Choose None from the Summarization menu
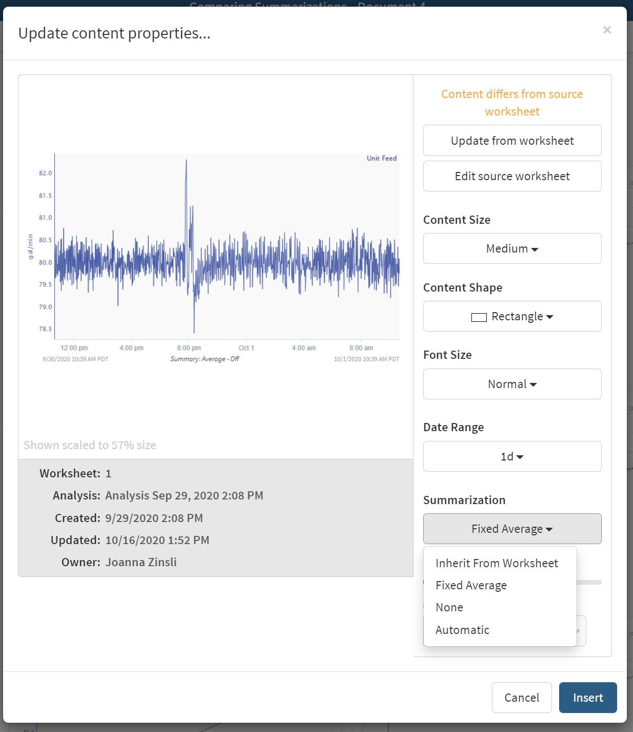This screenshot has width=633, height=732. coord(449,607)
